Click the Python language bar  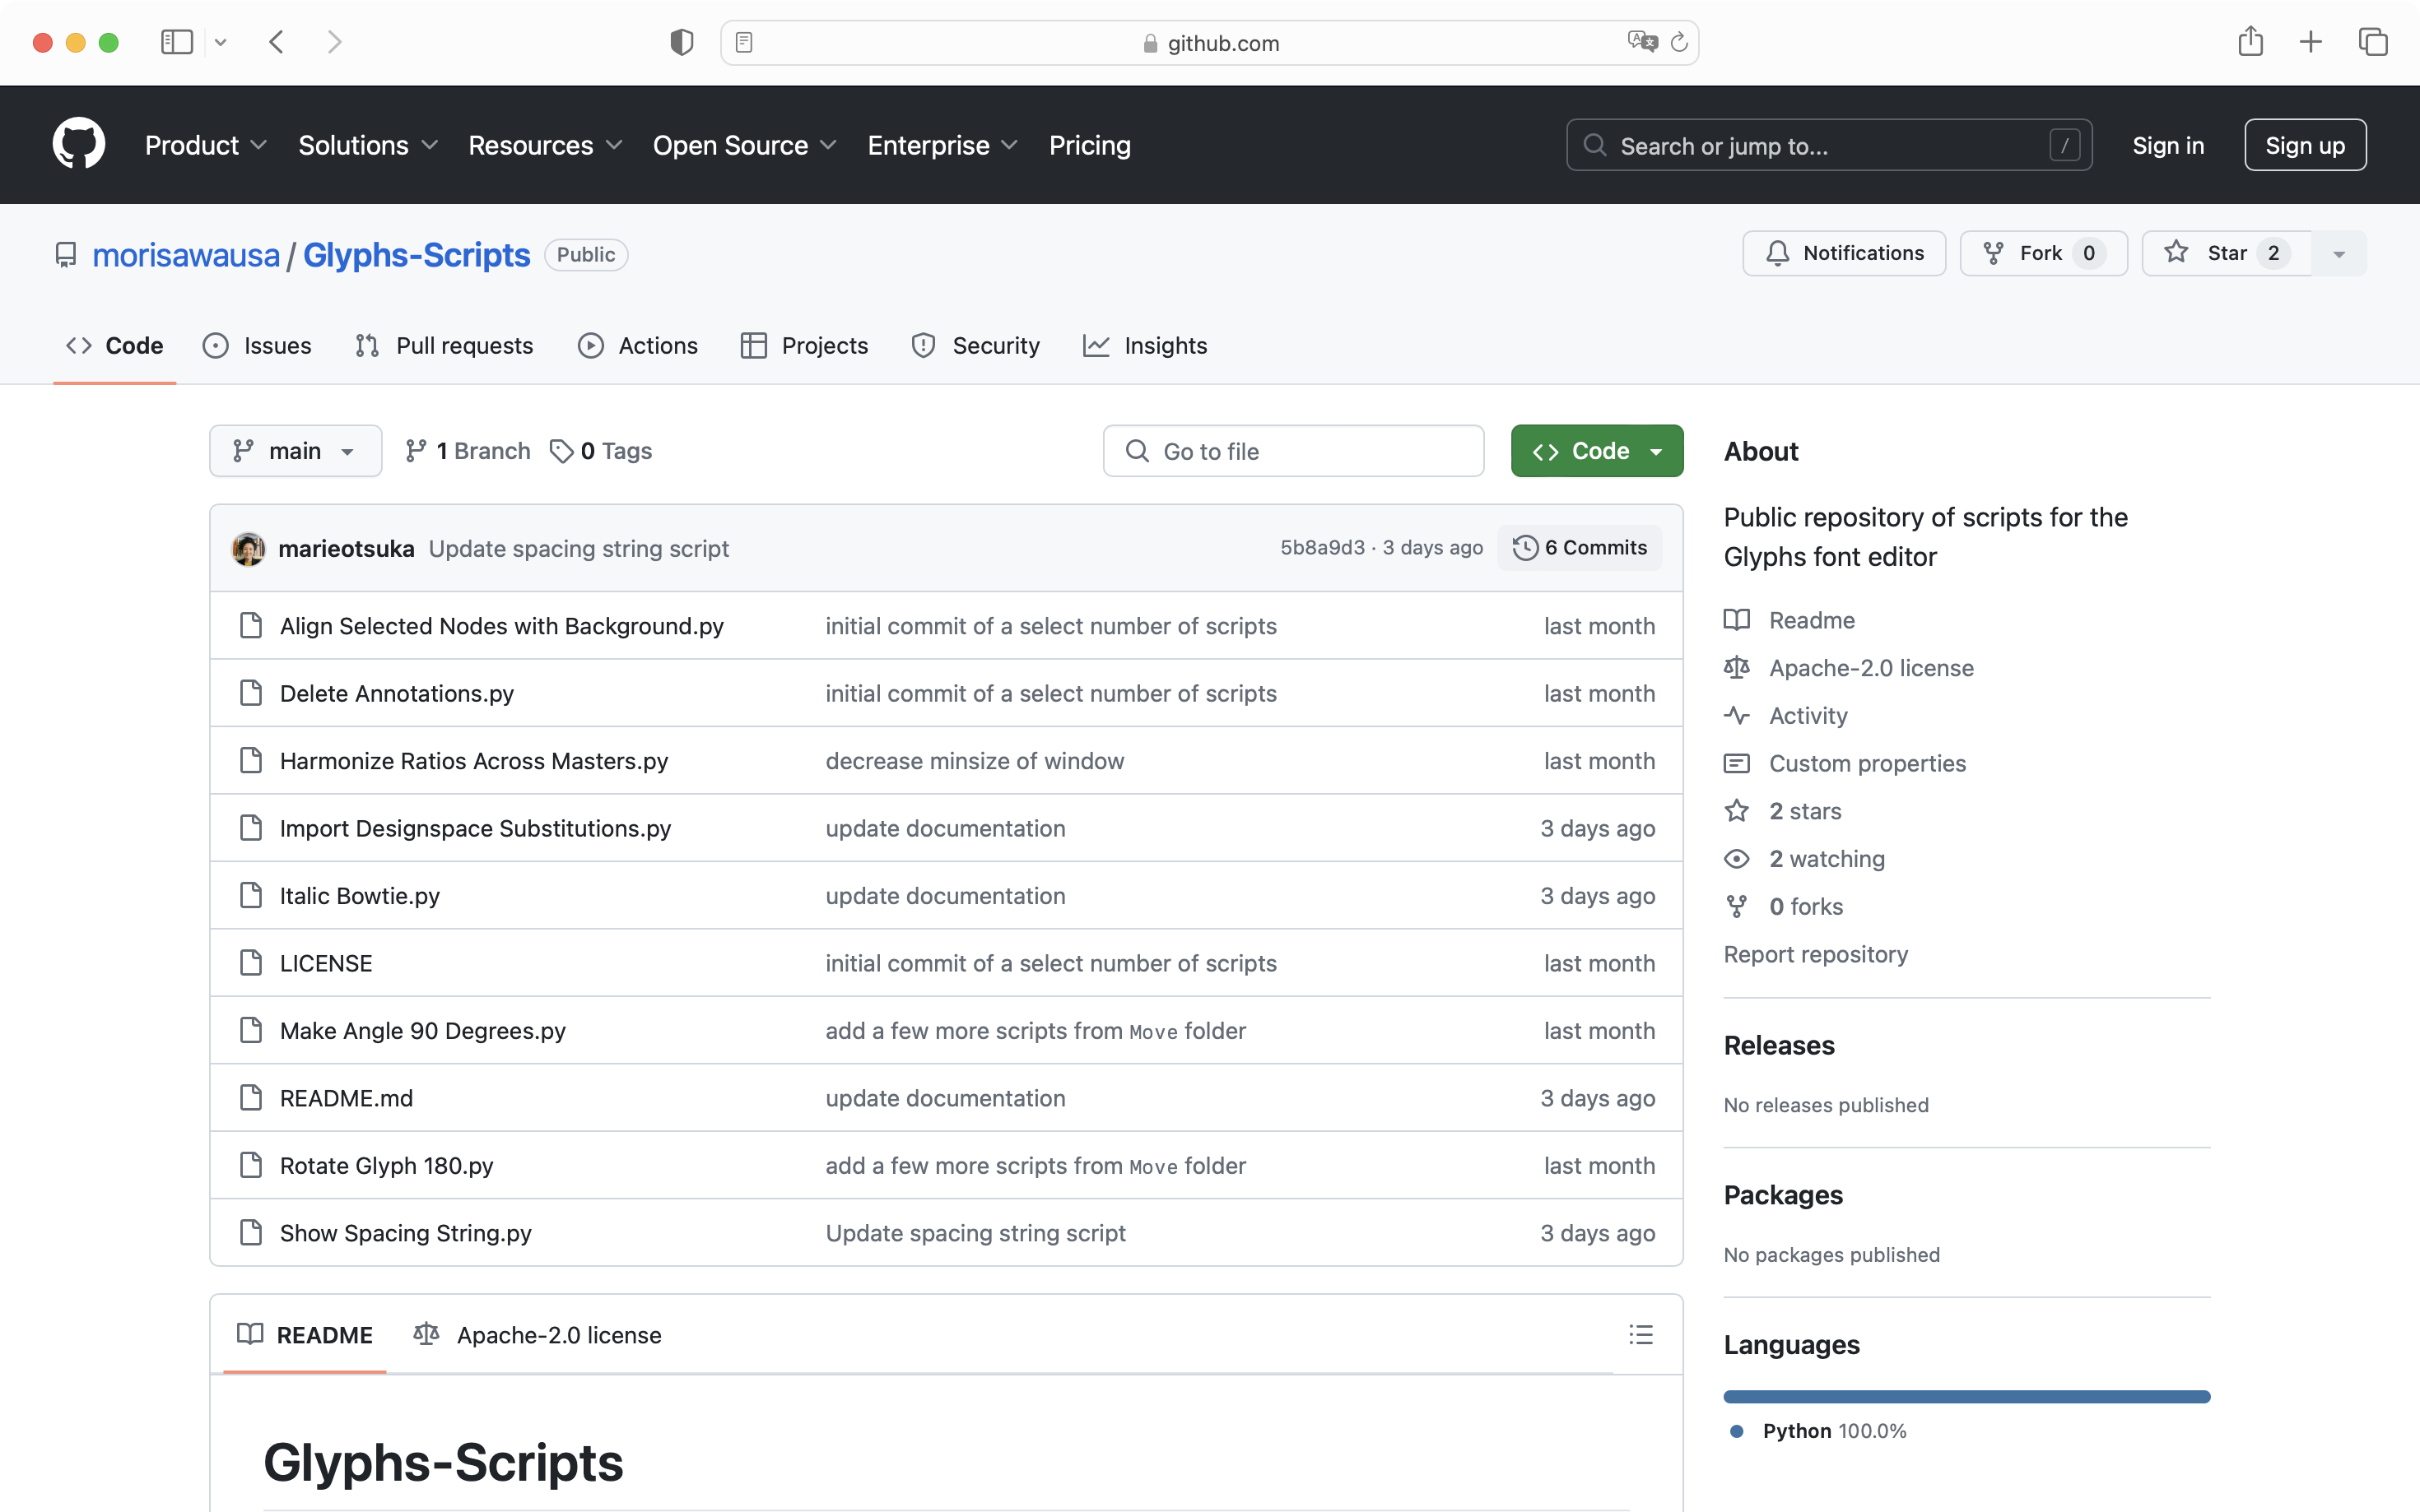(1966, 1397)
